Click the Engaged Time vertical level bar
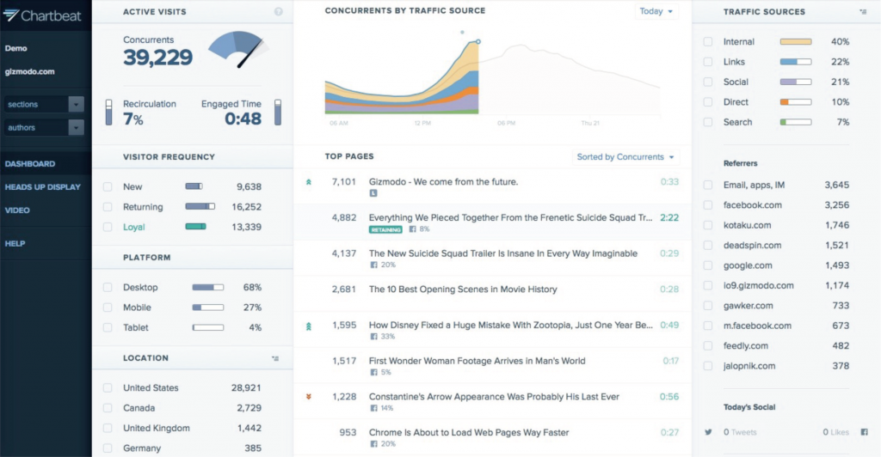This screenshot has height=457, width=881. tap(278, 112)
